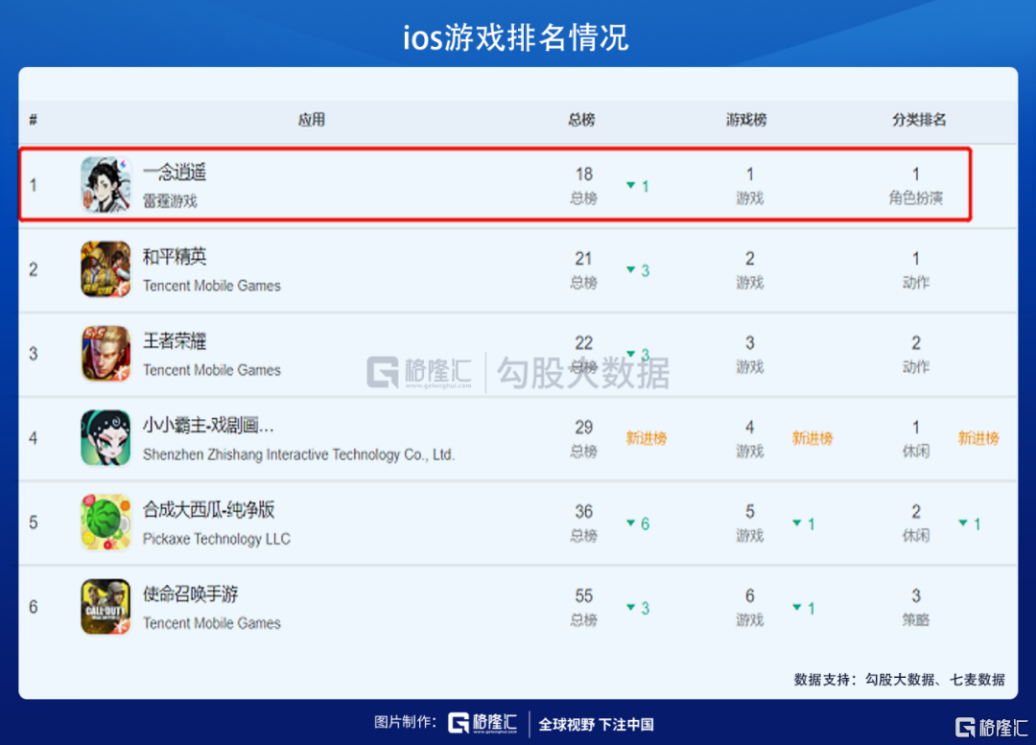This screenshot has height=745, width=1036.
Task: Open the 一念逍遥 app name
Action: 175,173
